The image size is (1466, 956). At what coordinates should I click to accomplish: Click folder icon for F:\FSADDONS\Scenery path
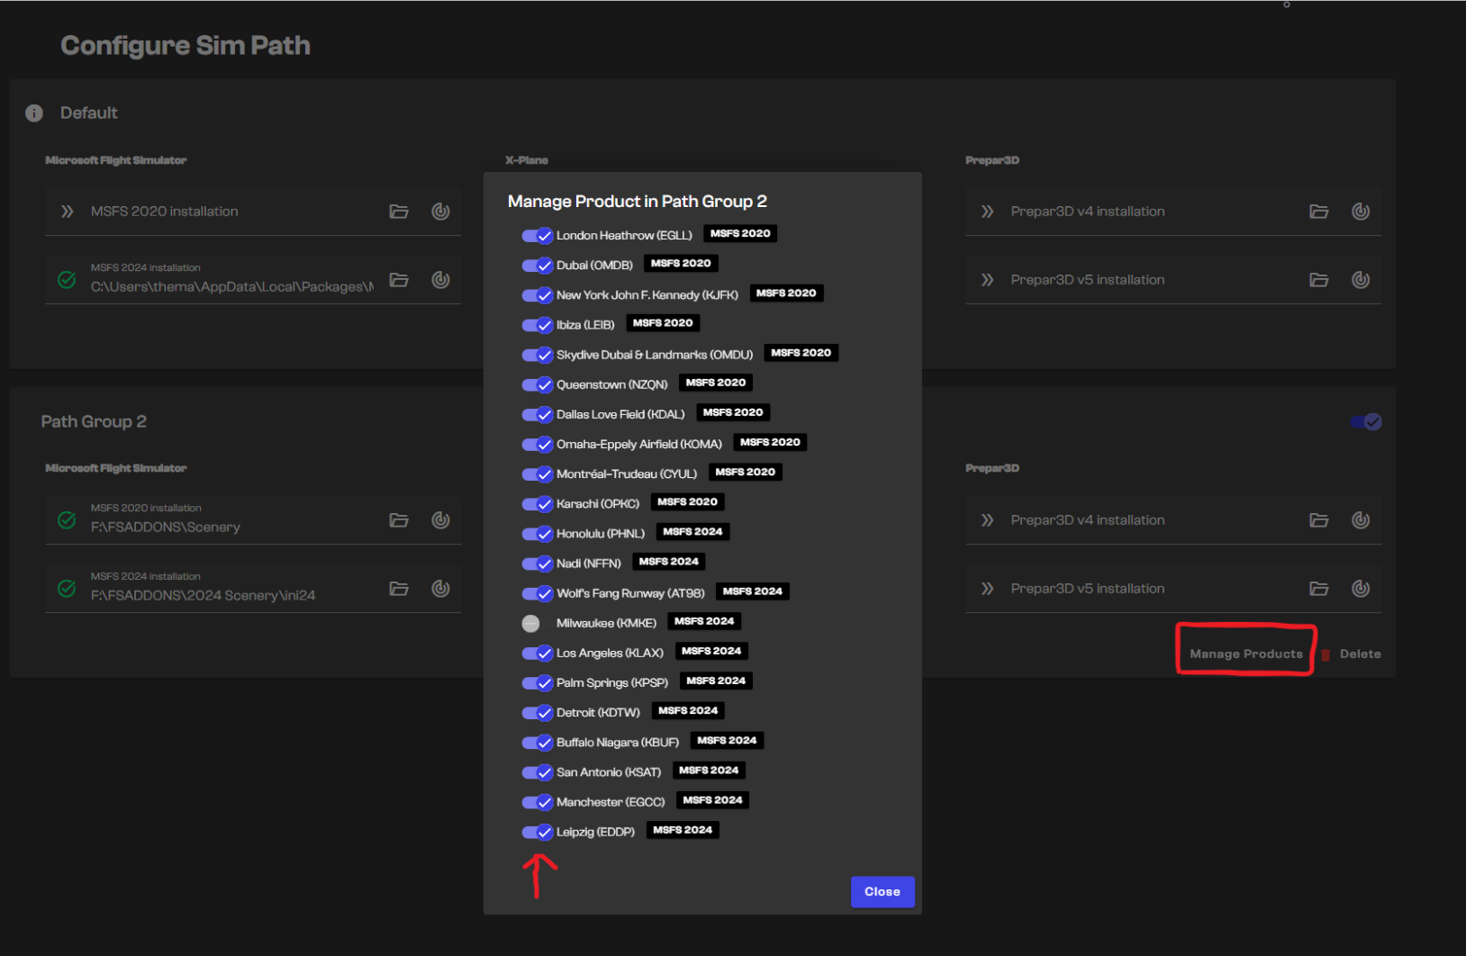[399, 520]
